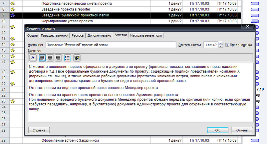
Task: Align note text to the left
Action: tap(42, 58)
